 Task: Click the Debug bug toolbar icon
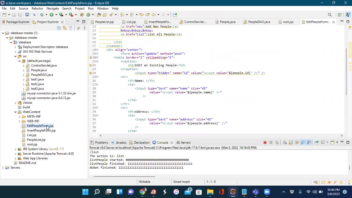[42, 15]
